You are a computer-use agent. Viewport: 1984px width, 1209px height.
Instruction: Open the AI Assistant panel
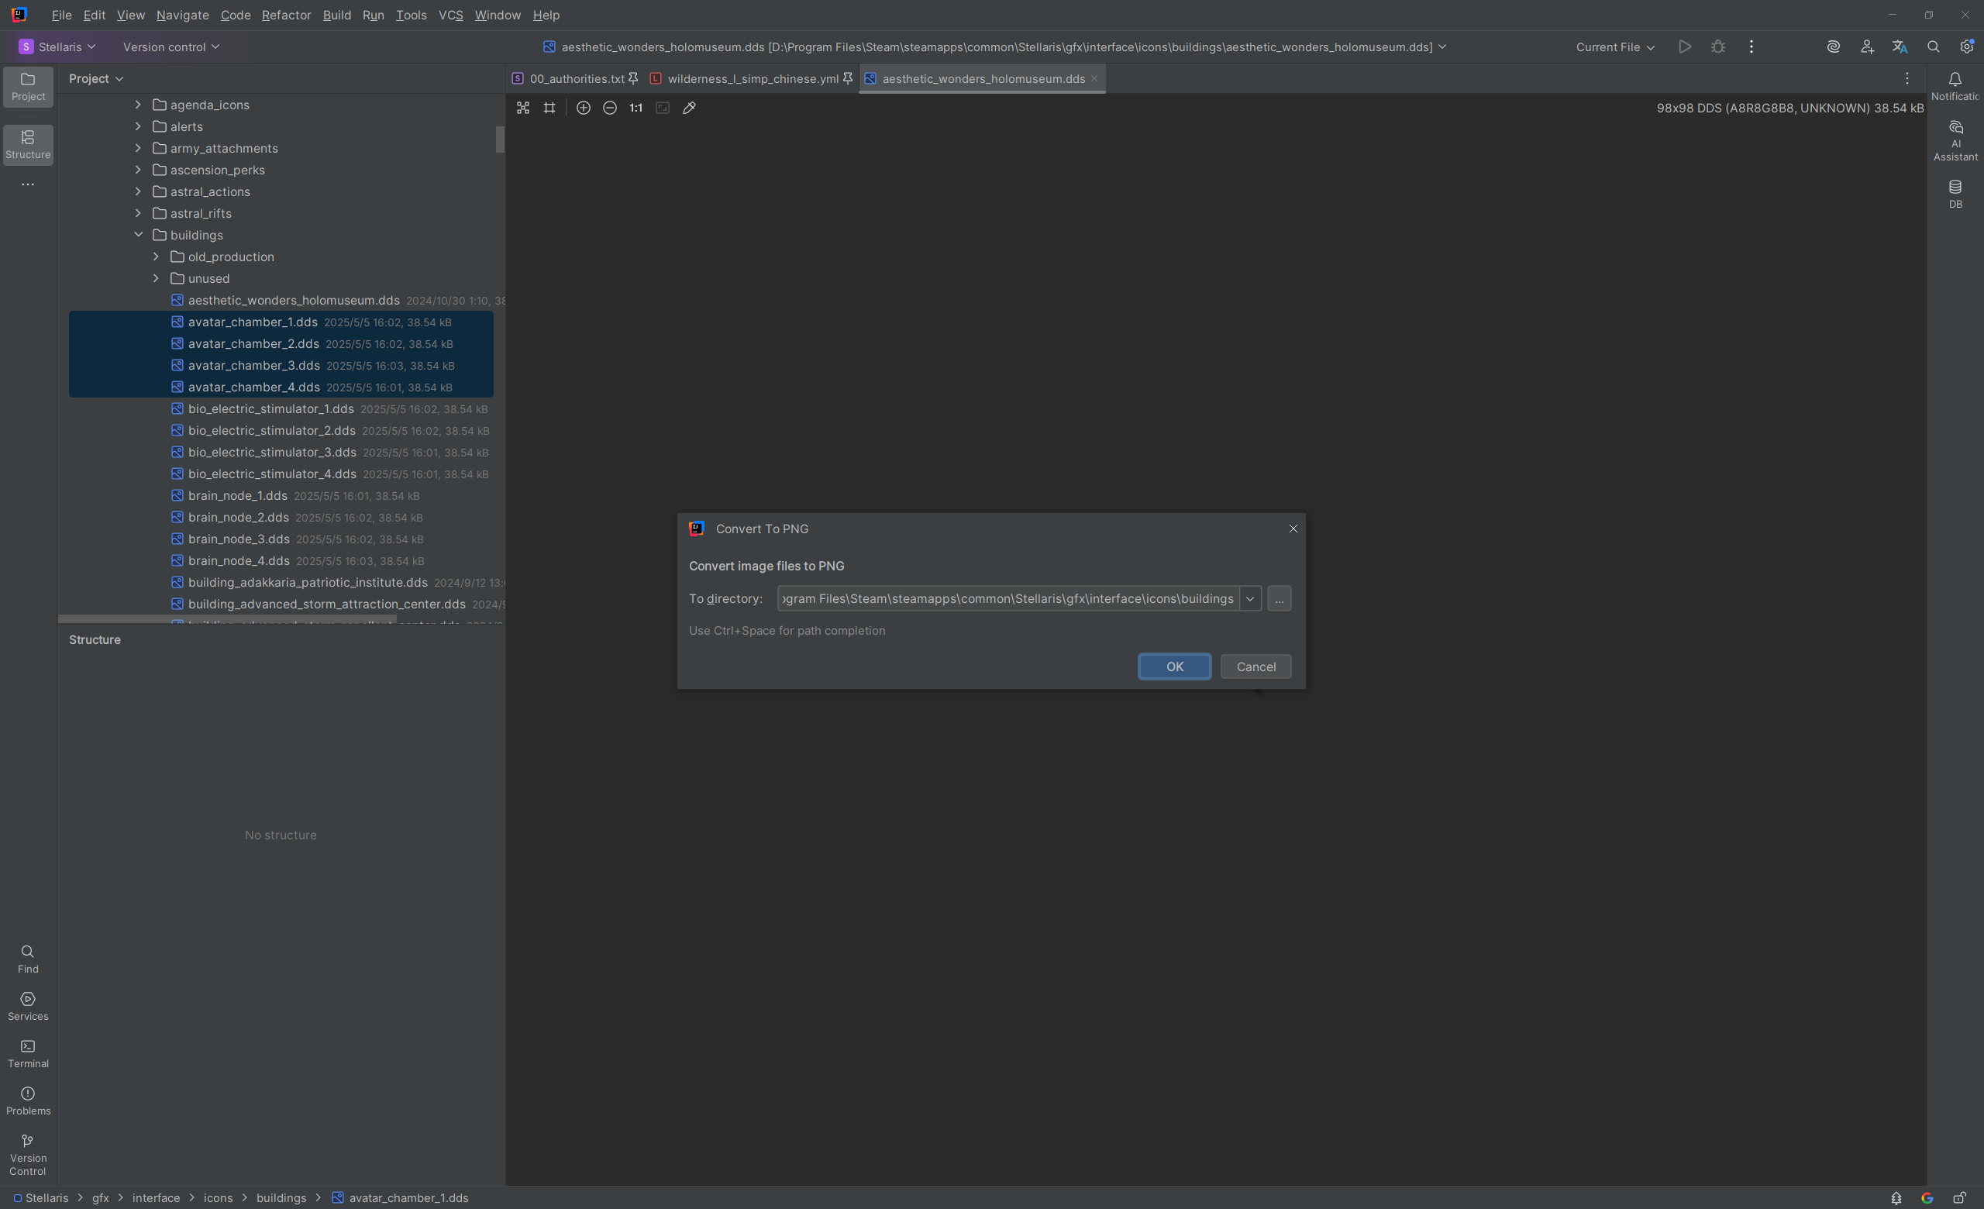pos(1955,141)
